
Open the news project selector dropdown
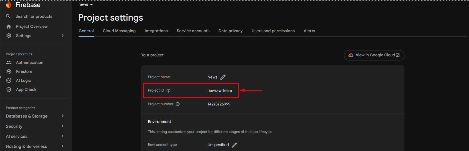pyautogui.click(x=86, y=4)
